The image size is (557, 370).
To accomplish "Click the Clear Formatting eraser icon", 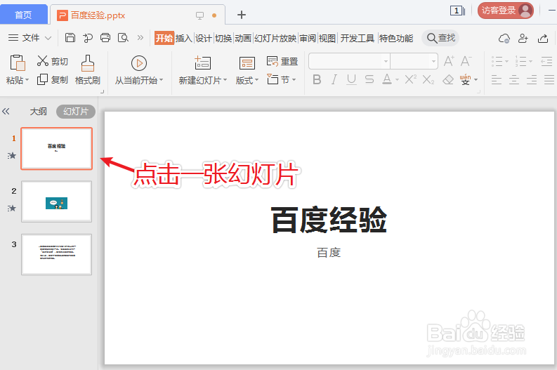I will tap(448, 79).
